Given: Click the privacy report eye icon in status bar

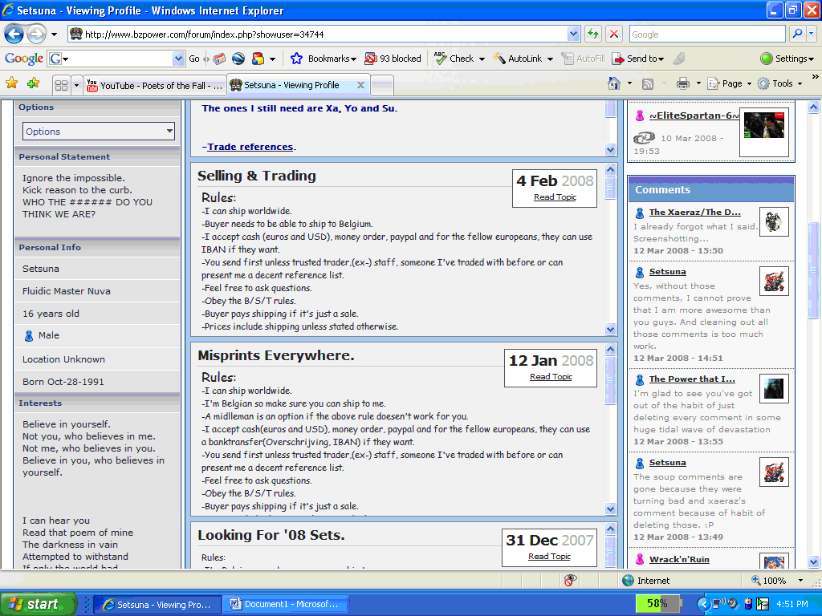Looking at the screenshot, I should (x=570, y=581).
